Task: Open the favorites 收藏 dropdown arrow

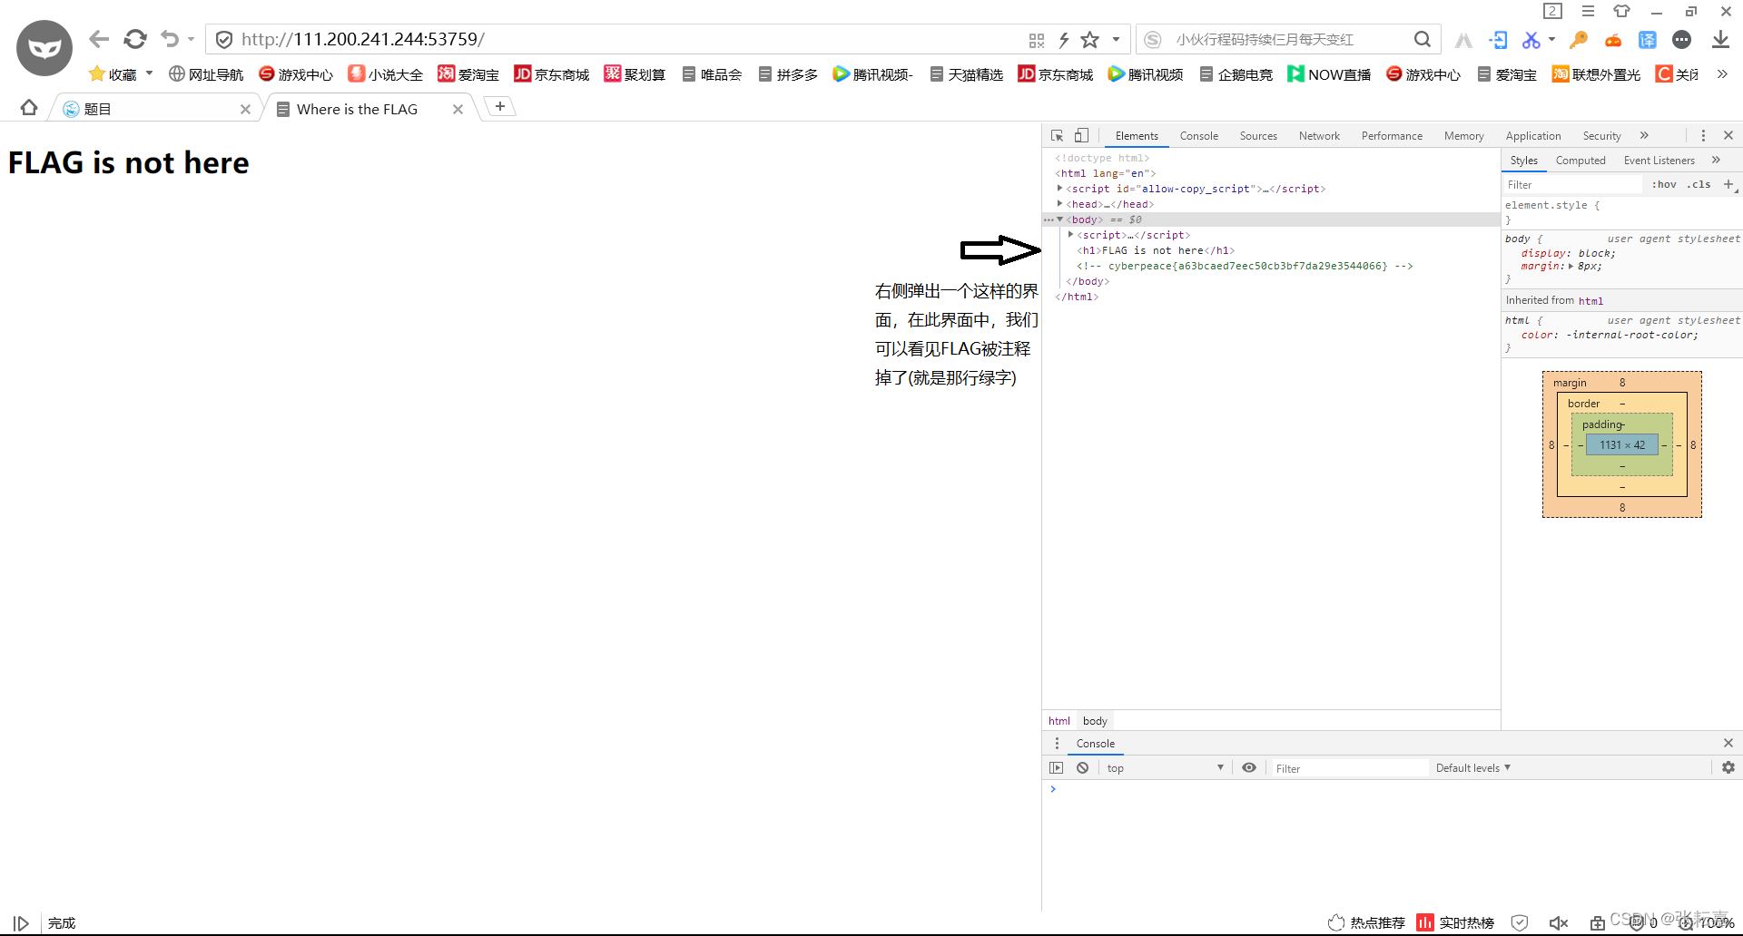Action: [149, 73]
